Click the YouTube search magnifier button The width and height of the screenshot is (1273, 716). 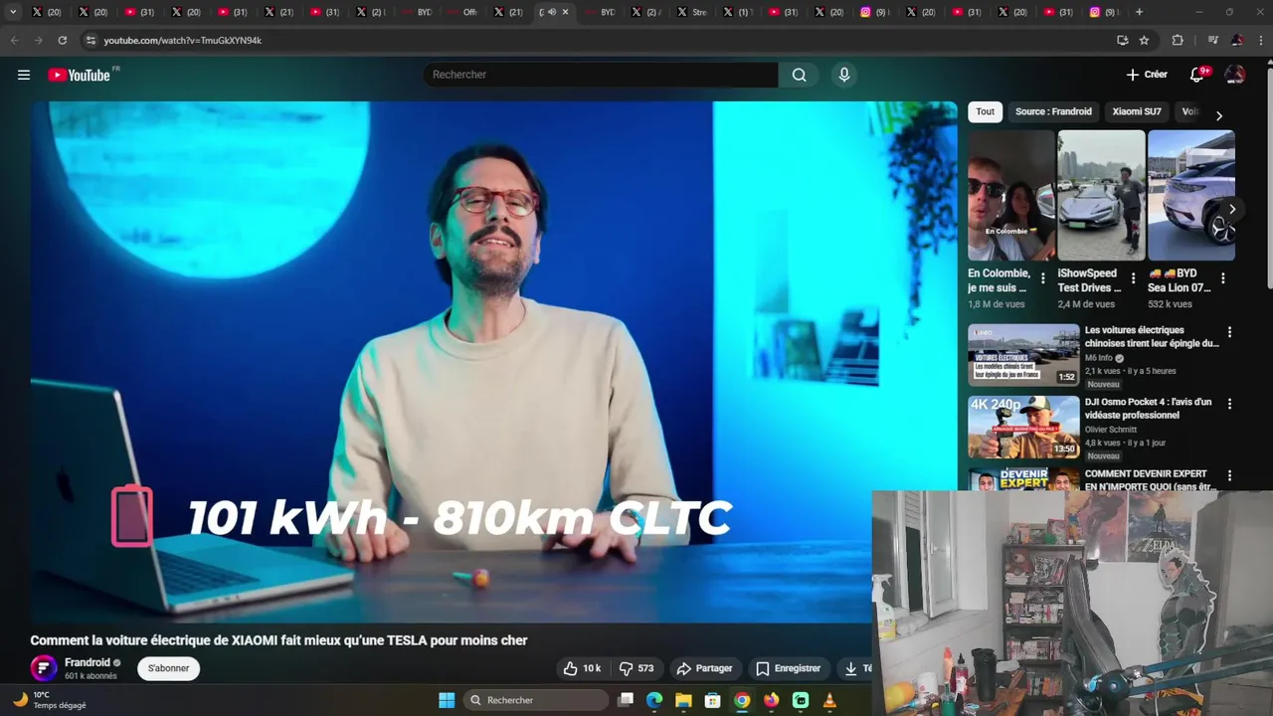point(799,75)
